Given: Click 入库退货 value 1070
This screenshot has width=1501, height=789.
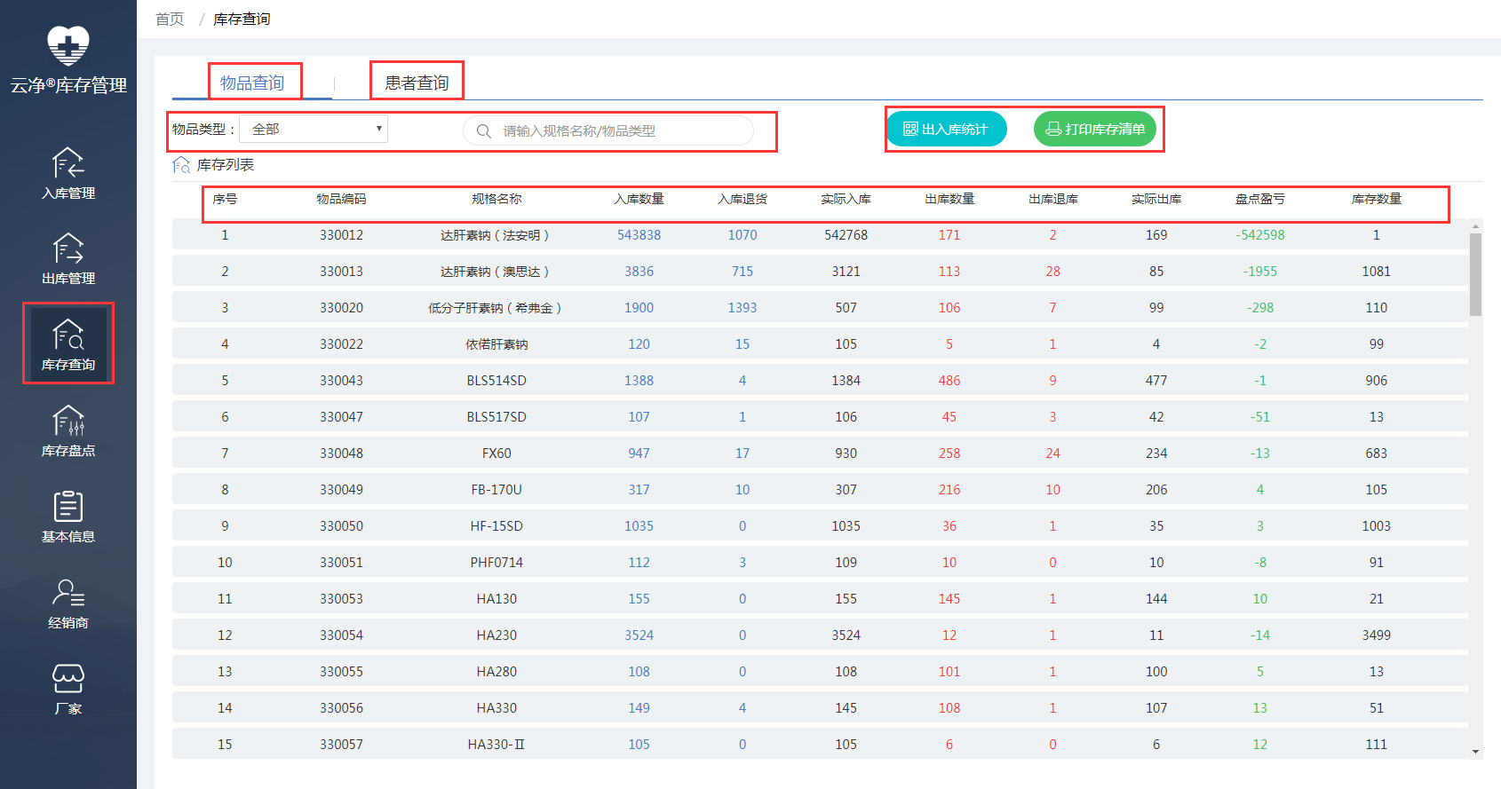Looking at the screenshot, I should click(x=743, y=235).
